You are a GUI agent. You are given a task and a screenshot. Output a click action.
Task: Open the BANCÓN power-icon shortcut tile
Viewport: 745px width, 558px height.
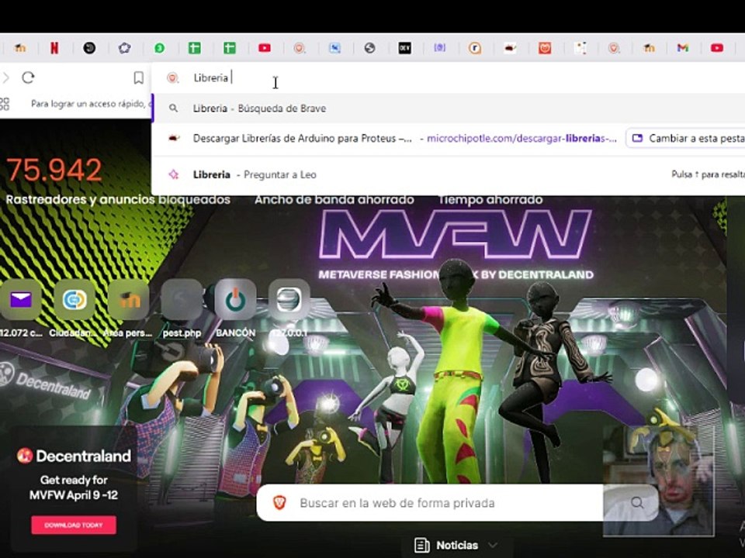coord(236,299)
